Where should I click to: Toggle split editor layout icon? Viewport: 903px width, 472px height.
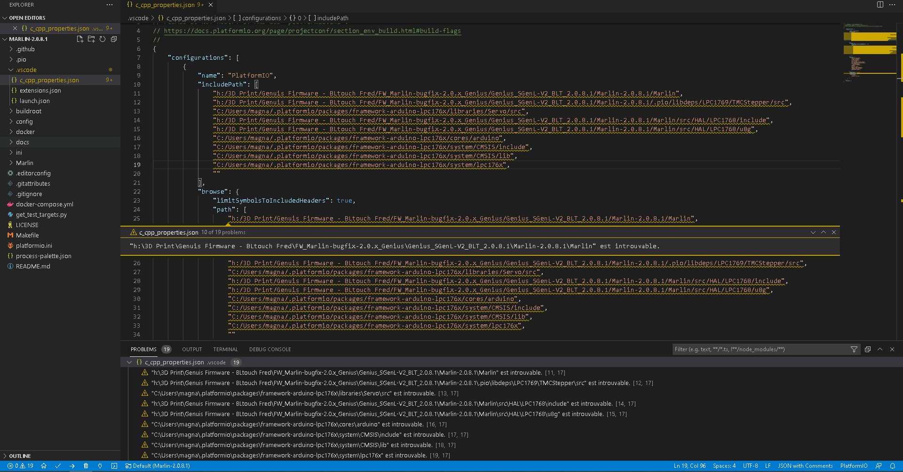(880, 5)
